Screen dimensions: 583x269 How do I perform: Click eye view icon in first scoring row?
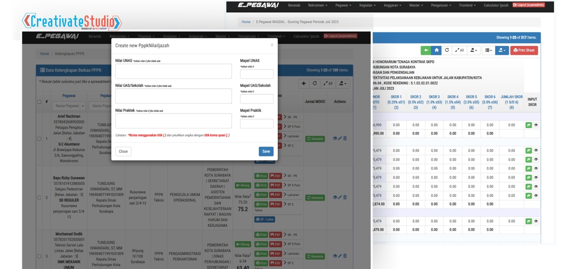[x=536, y=125]
